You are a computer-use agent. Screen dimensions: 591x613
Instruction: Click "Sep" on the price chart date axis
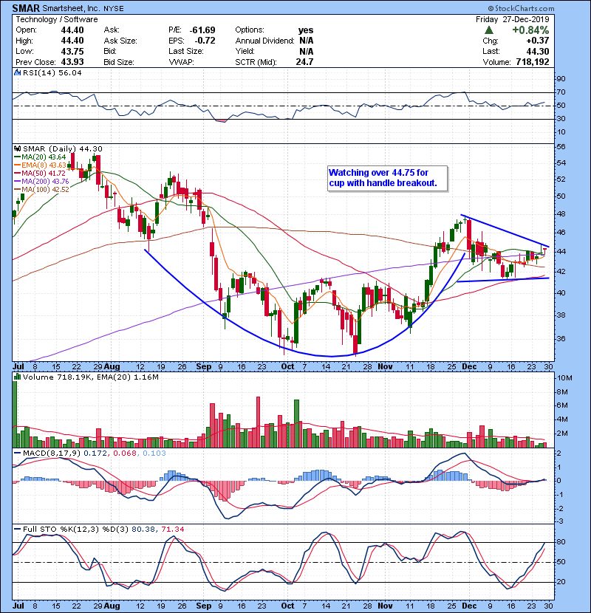pos(203,366)
